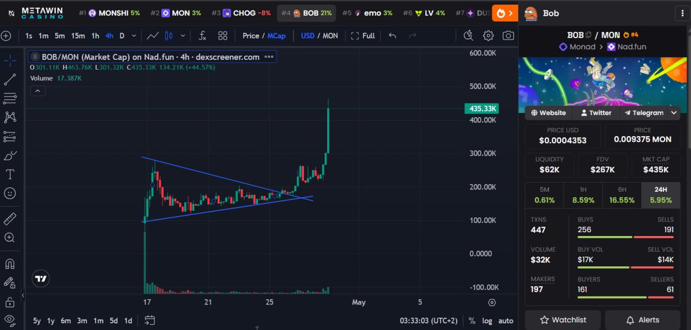
Task: Toggle auto scale
Action: click(x=506, y=320)
